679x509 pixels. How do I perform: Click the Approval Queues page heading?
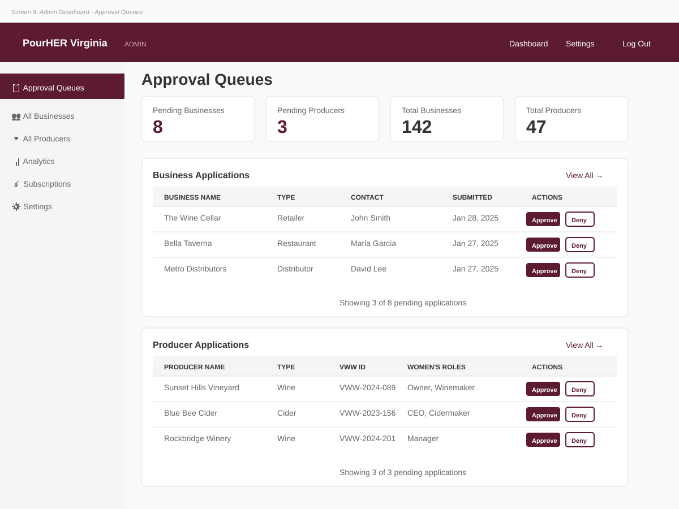207,80
